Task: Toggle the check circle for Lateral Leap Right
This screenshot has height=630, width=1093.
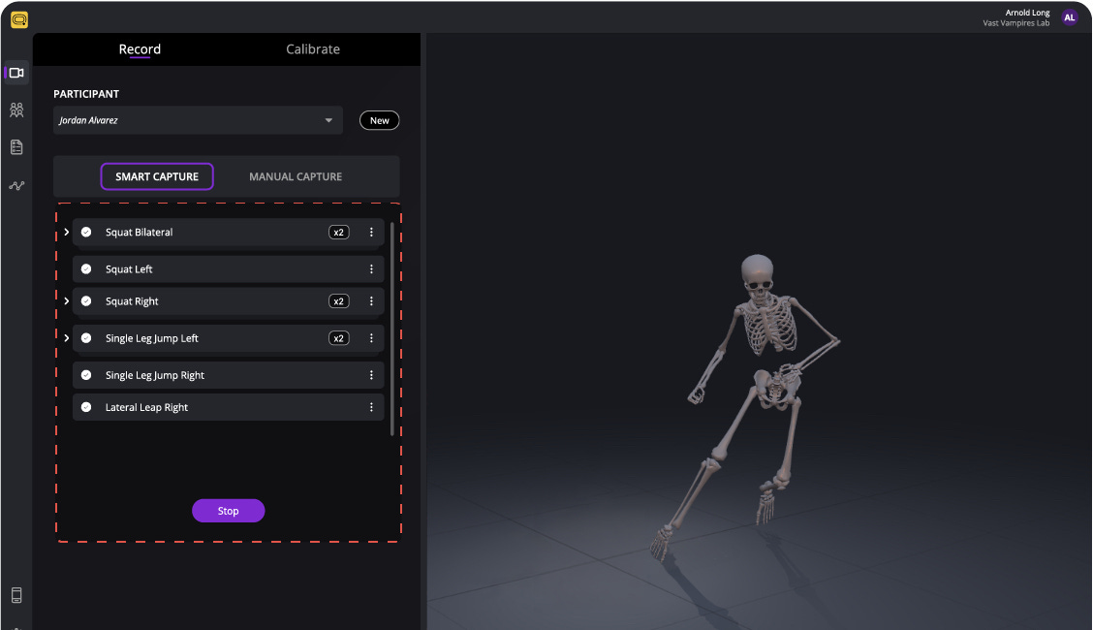Action: [86, 407]
